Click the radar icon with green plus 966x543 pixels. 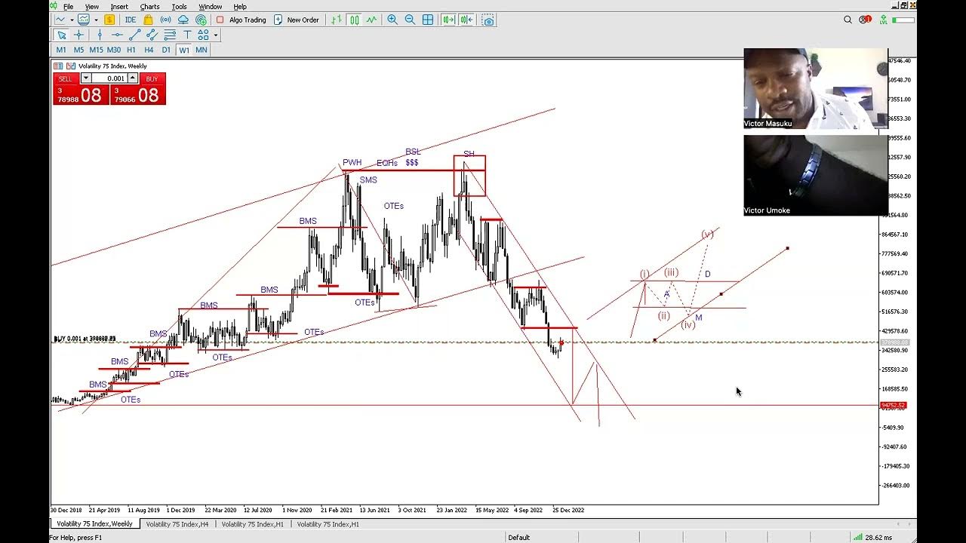click(x=201, y=20)
